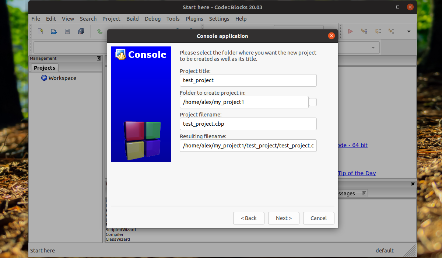This screenshot has width=442, height=258.
Task: Maximize the Code::Blocks window
Action: point(398,7)
